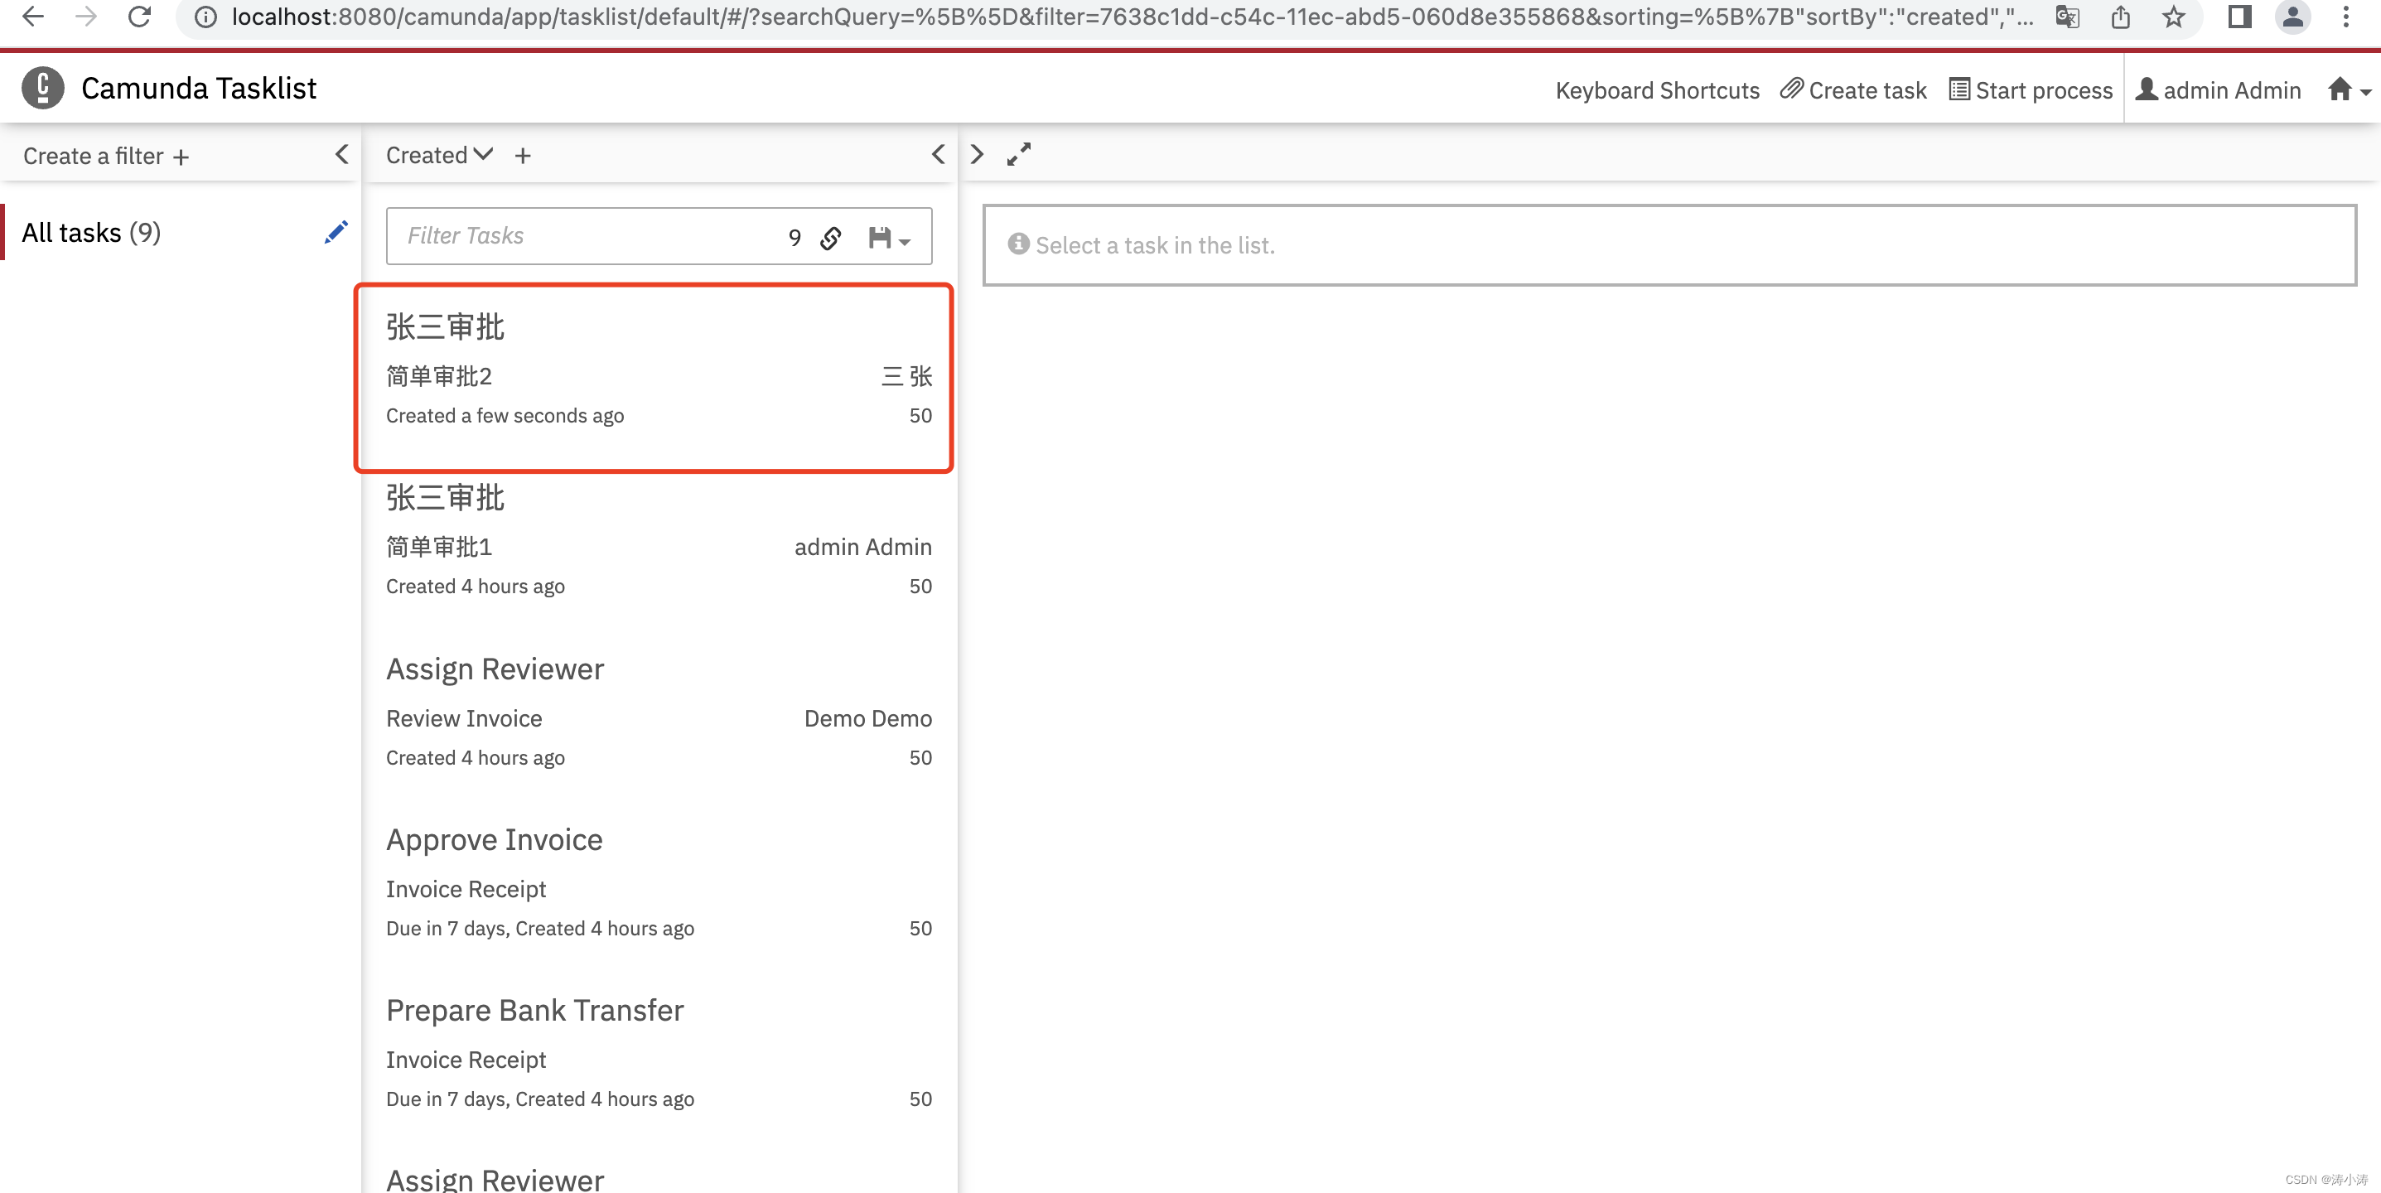The image size is (2381, 1193).
Task: Open Keyboard Shortcuts
Action: (x=1657, y=90)
